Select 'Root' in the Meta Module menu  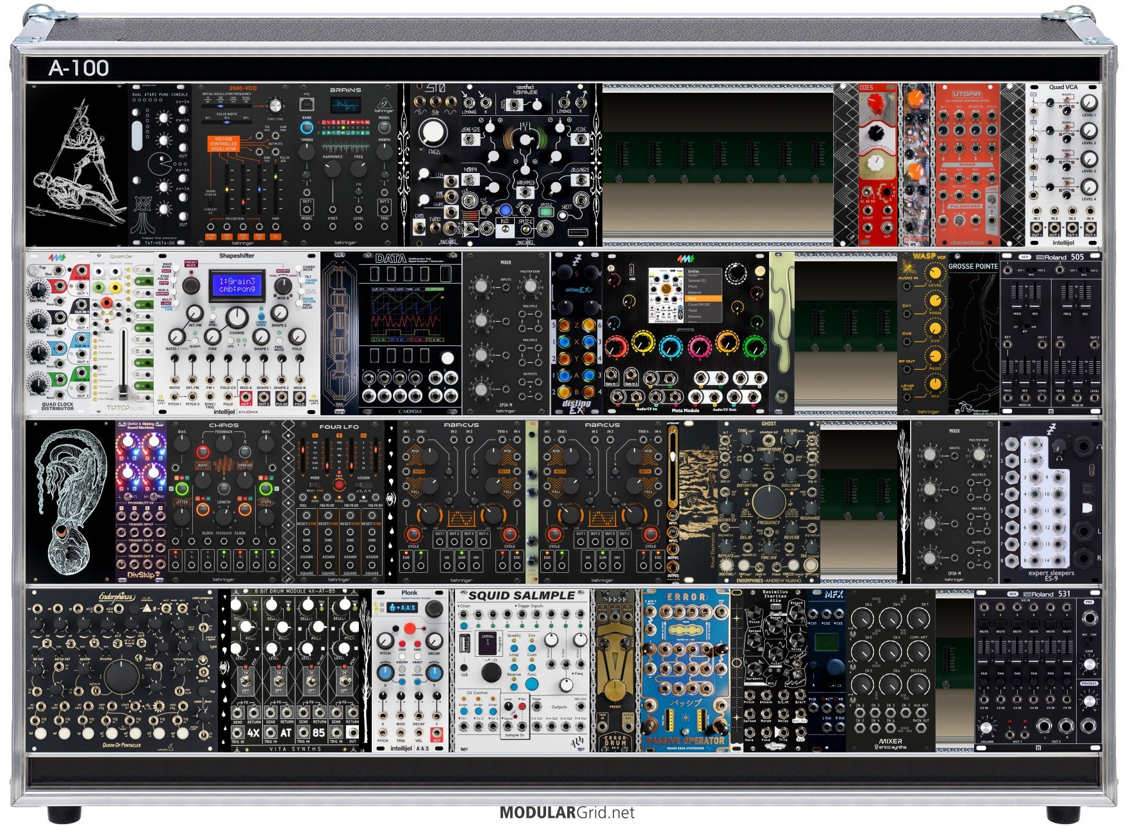(x=704, y=299)
